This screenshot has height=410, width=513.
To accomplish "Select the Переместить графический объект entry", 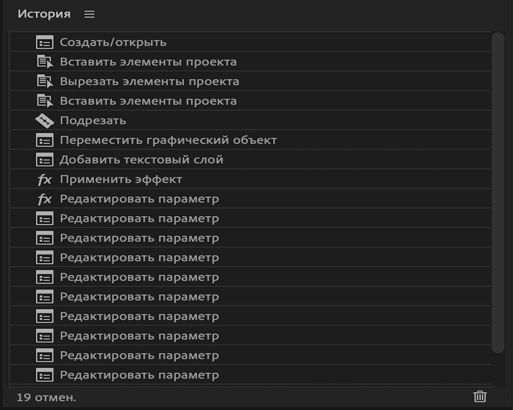I will tap(170, 140).
